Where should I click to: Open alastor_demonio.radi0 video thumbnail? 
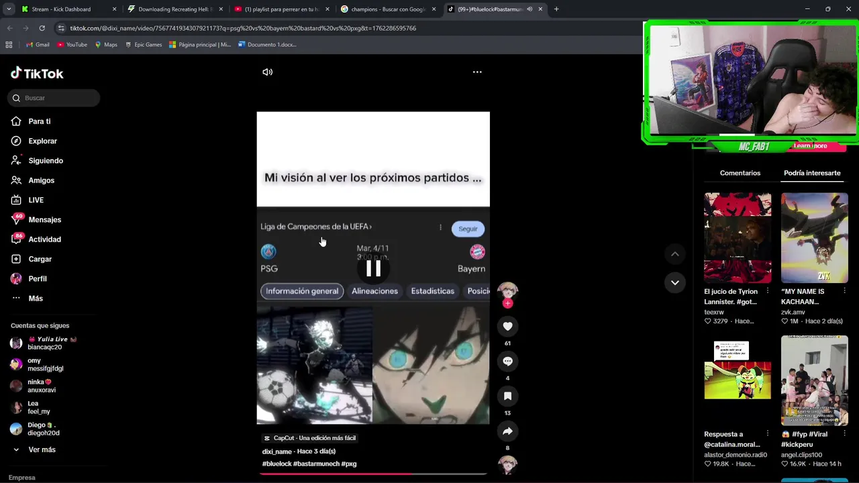[738, 380]
